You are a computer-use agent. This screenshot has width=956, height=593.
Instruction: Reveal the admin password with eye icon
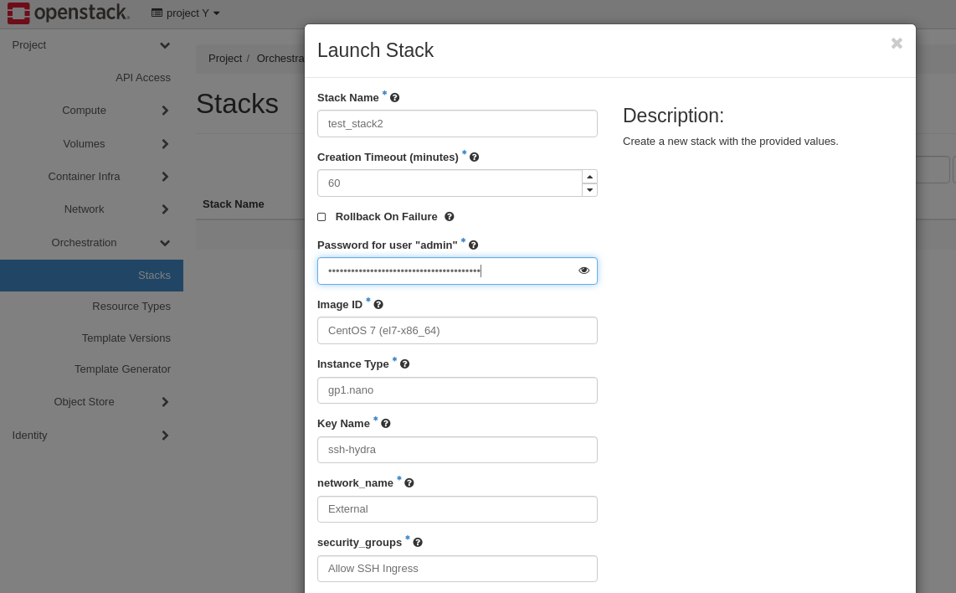tap(583, 271)
